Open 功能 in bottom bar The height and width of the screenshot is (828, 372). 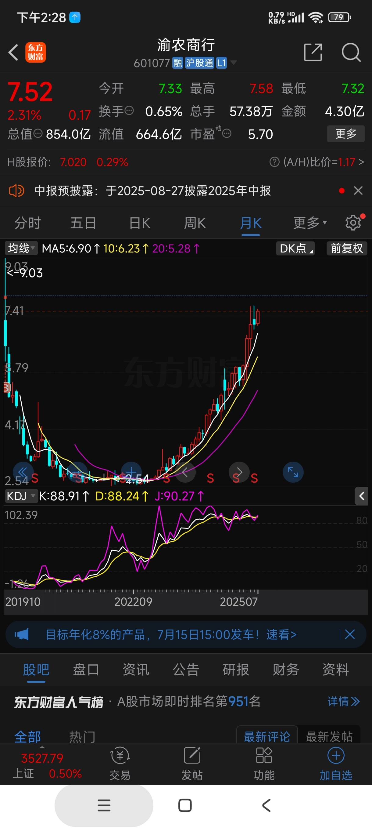264,764
